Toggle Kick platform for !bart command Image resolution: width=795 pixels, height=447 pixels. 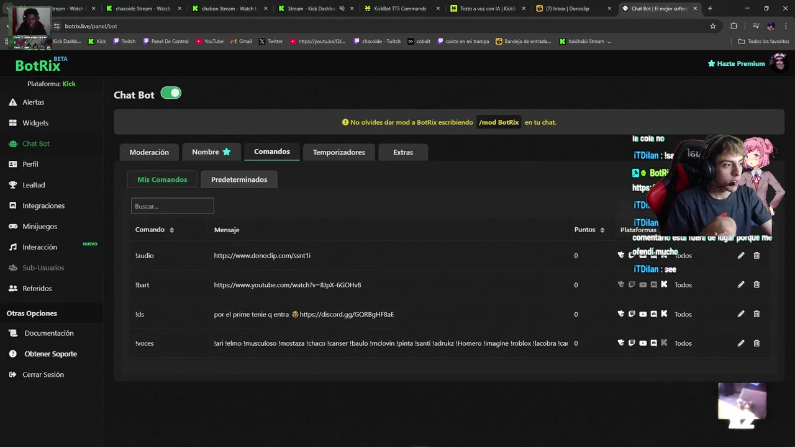pyautogui.click(x=664, y=284)
